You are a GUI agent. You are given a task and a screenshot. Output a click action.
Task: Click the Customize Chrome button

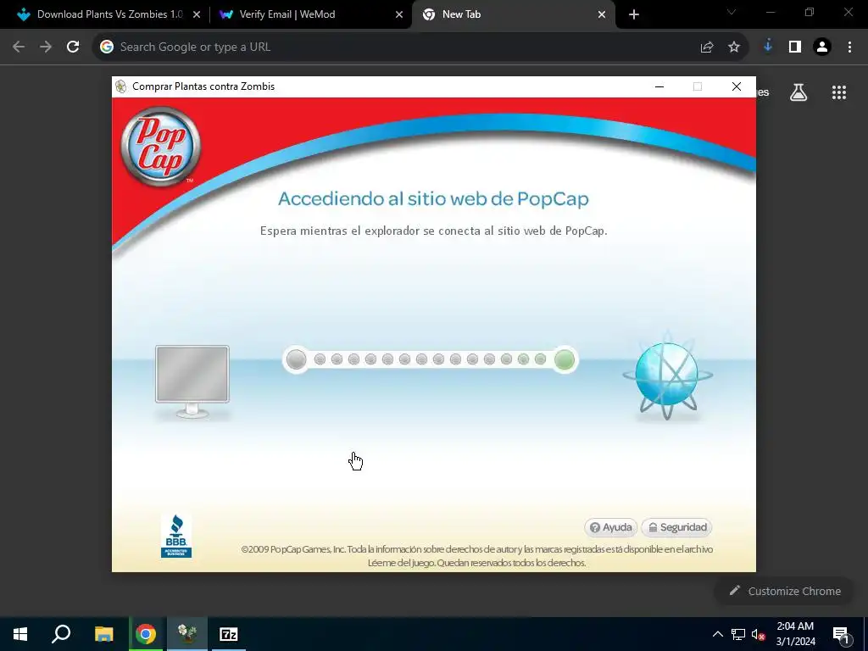click(x=785, y=591)
